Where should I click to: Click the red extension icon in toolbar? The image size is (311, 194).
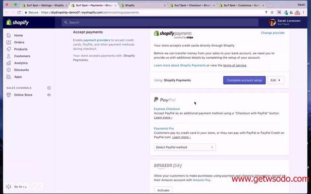[297, 13]
